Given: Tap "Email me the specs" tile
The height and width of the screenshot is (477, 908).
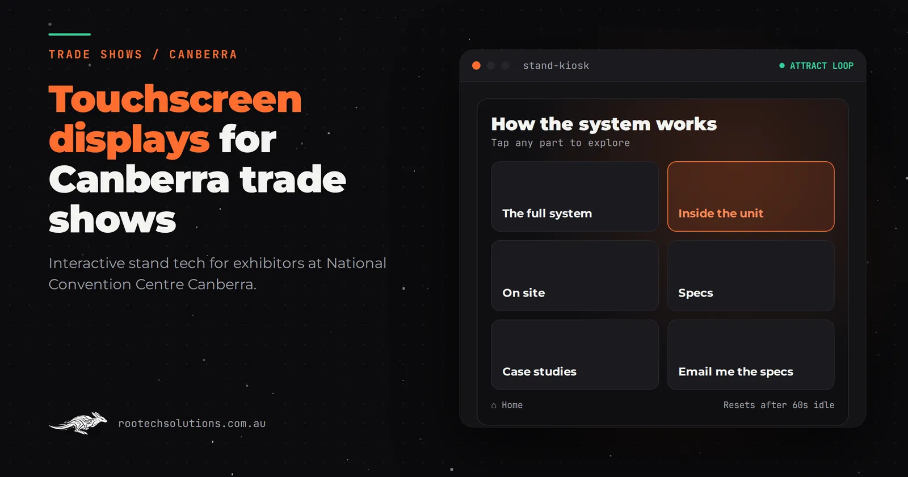Looking at the screenshot, I should pos(751,354).
